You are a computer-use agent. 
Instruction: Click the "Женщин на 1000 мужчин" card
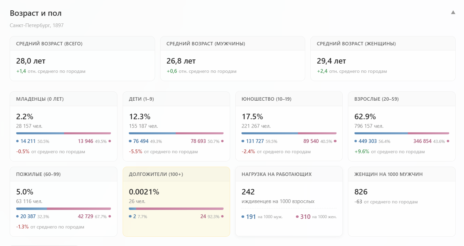coord(401,206)
